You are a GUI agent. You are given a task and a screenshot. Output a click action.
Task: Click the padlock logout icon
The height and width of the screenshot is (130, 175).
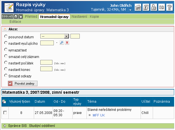tap(154, 7)
